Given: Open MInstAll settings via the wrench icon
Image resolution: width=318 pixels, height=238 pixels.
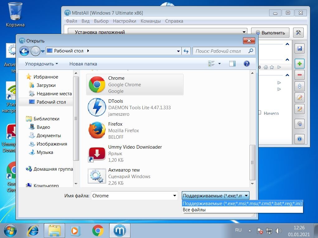Looking at the screenshot, I should coord(298,32).
